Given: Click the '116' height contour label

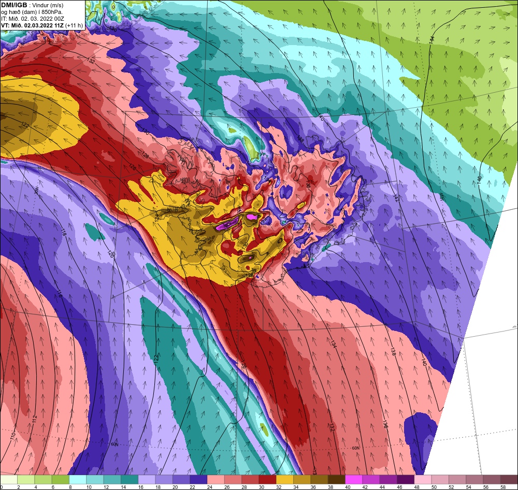Looking at the screenshot, I should 59,293.
